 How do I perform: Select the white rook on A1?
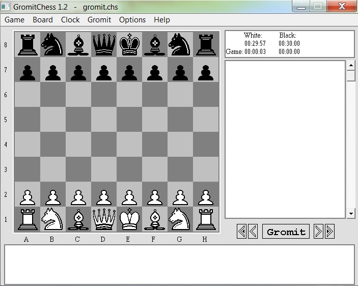[x=27, y=219]
